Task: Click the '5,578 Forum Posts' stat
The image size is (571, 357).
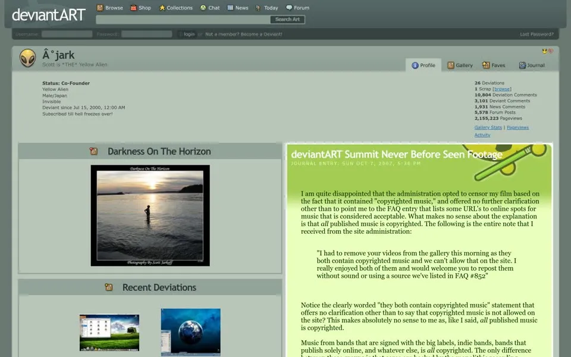Action: 494,112
